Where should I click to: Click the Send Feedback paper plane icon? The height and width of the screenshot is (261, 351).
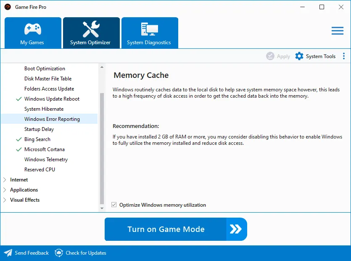pos(8,253)
